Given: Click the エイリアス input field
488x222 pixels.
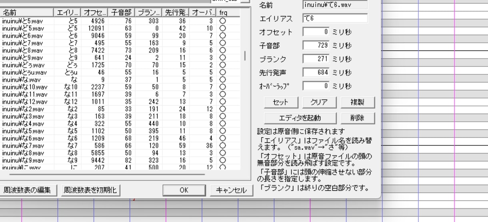Looking at the screenshot, I should click(x=335, y=18).
